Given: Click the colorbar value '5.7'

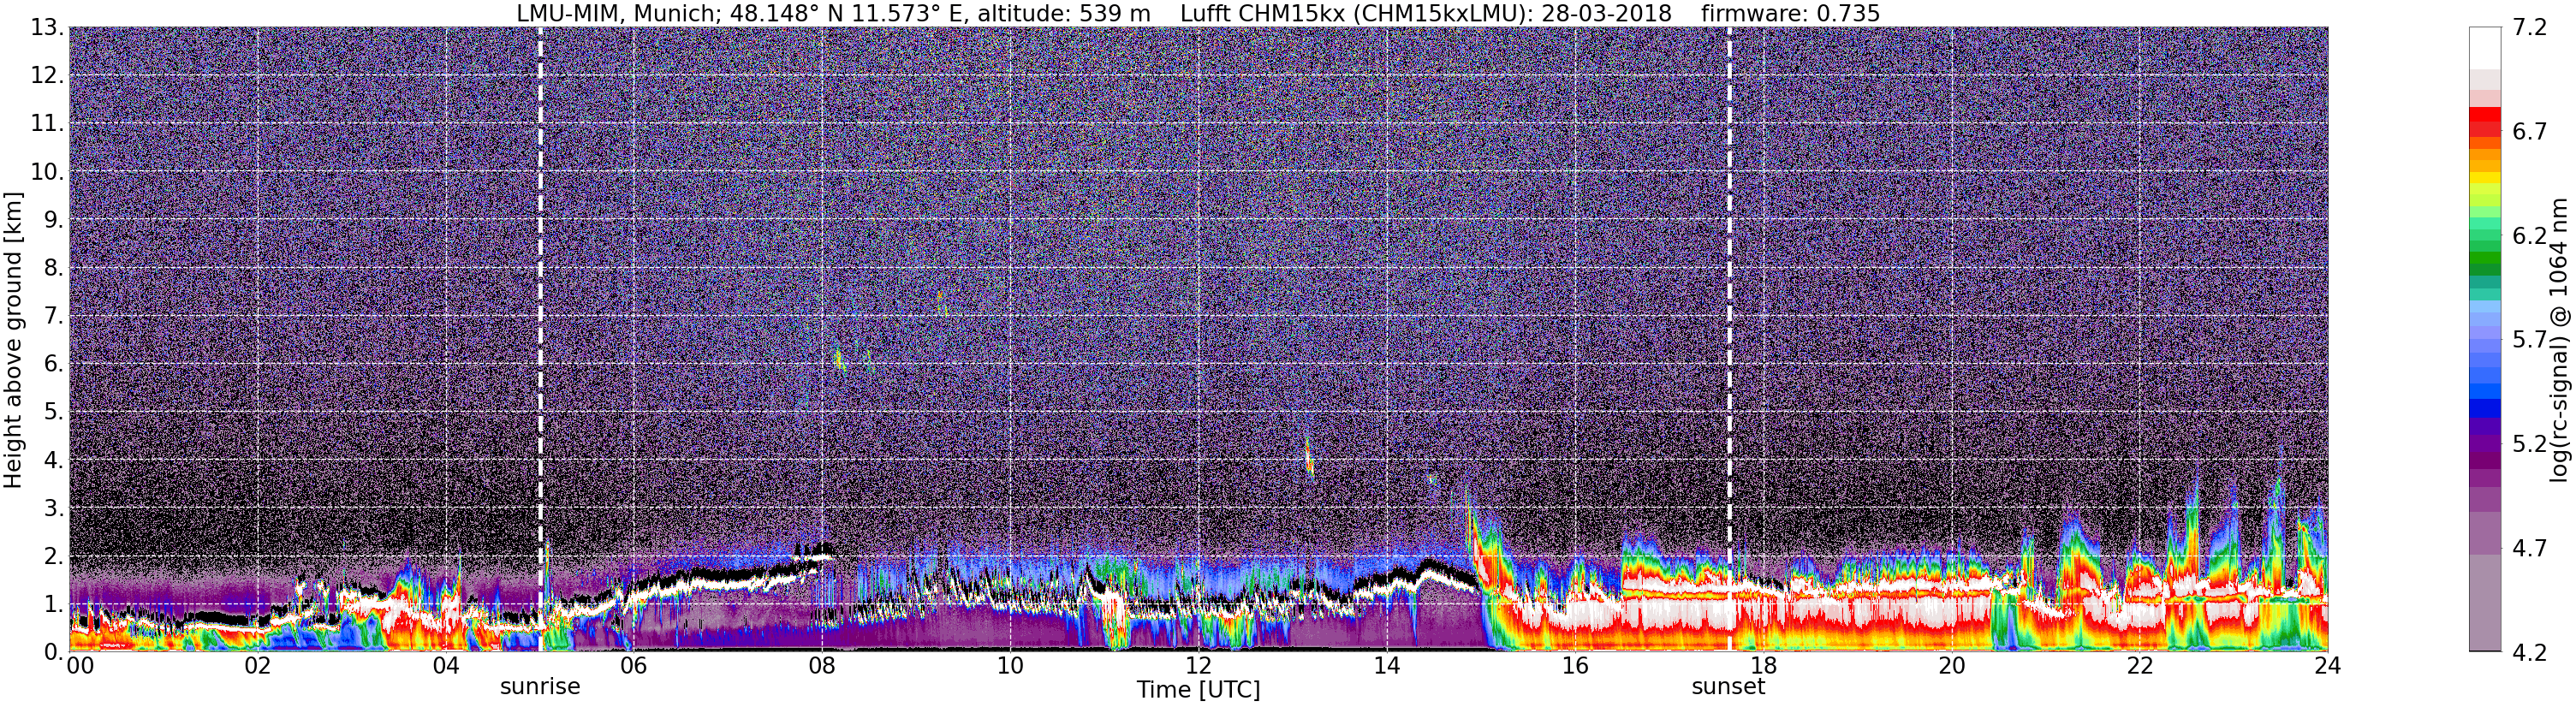Looking at the screenshot, I should [x=2530, y=340].
